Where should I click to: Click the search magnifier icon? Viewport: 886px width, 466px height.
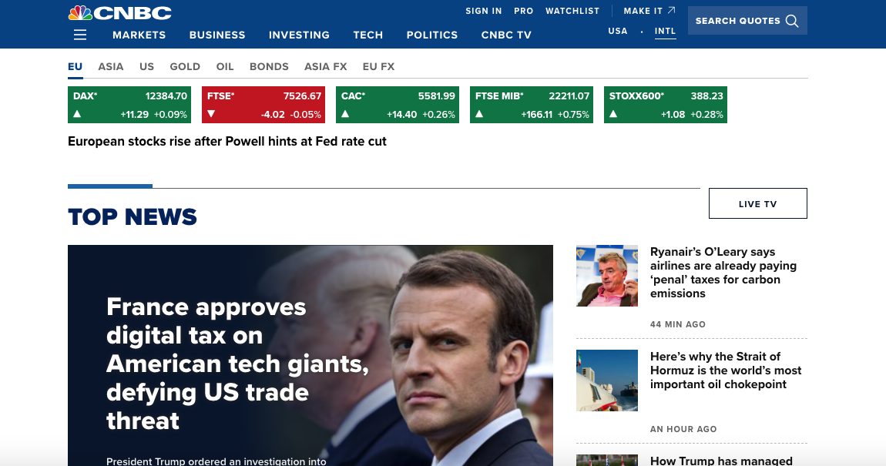pyautogui.click(x=792, y=21)
